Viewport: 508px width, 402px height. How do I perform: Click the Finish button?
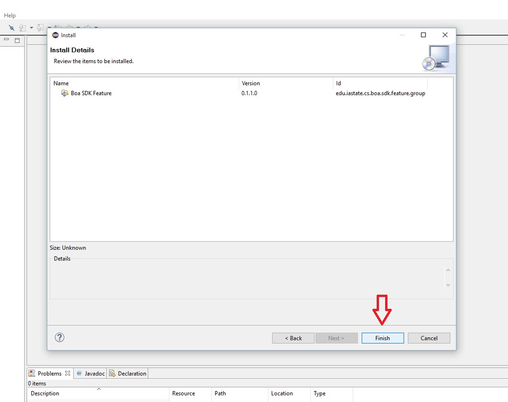point(382,338)
